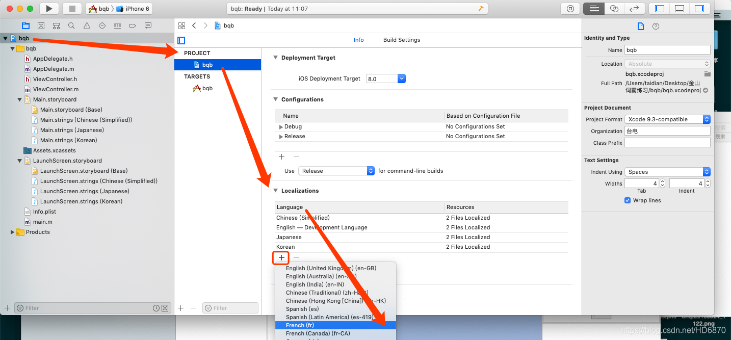The width and height of the screenshot is (731, 340).
Task: Increase Tab width with the stepper
Action: pos(662,181)
